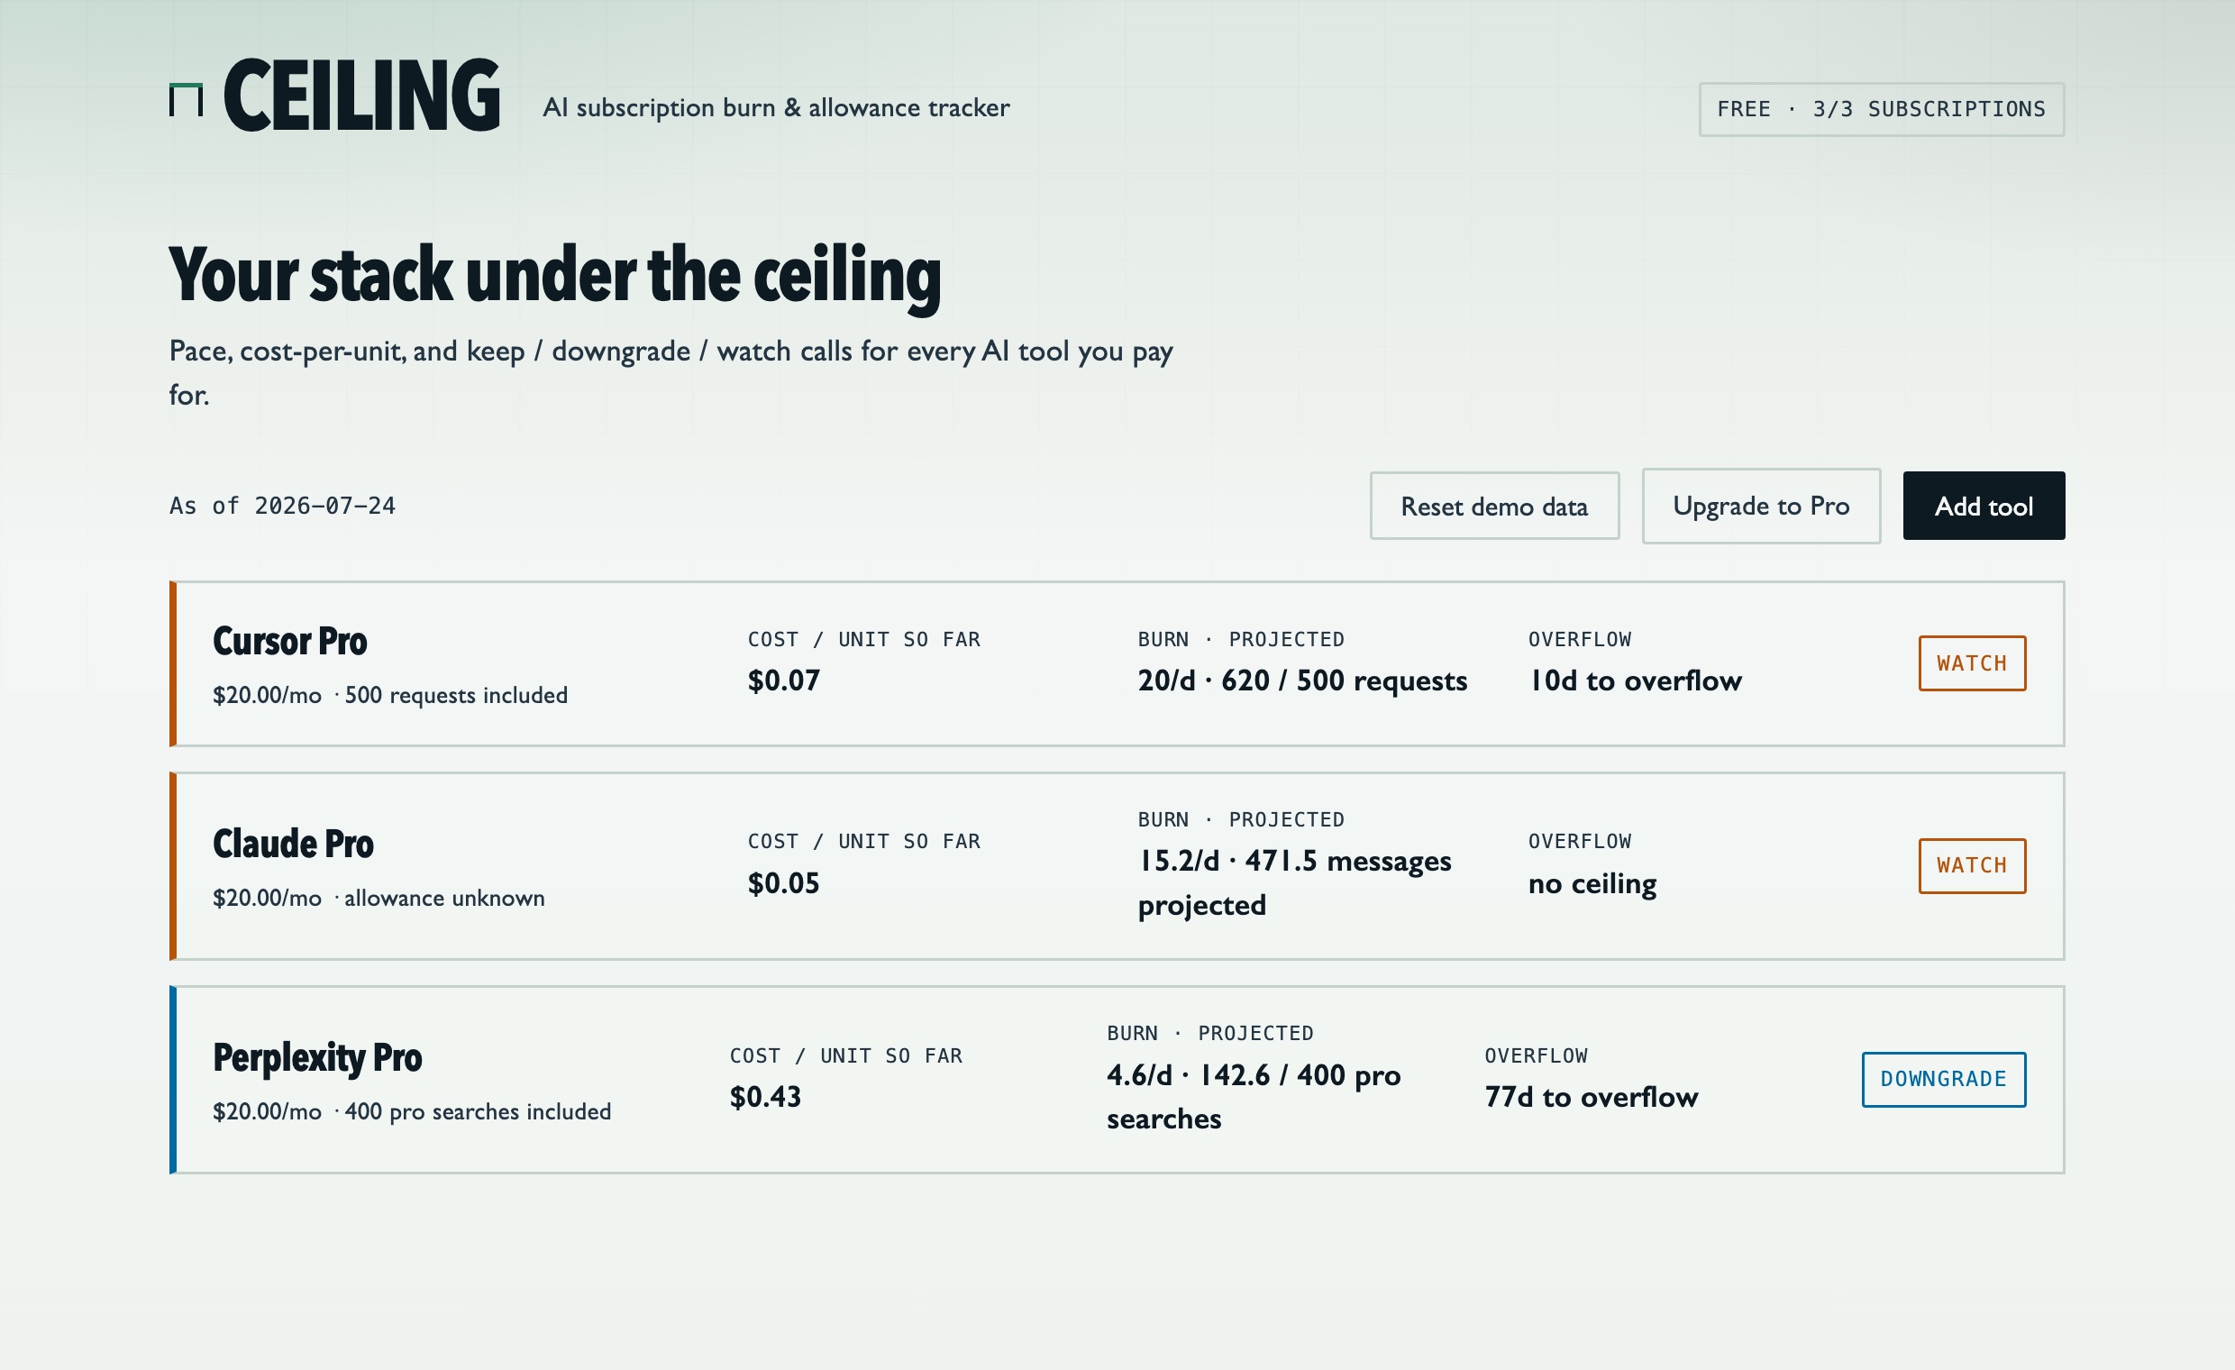
Task: Click COST / UNIT SO FAR label in Claude Pro row
Action: (864, 842)
